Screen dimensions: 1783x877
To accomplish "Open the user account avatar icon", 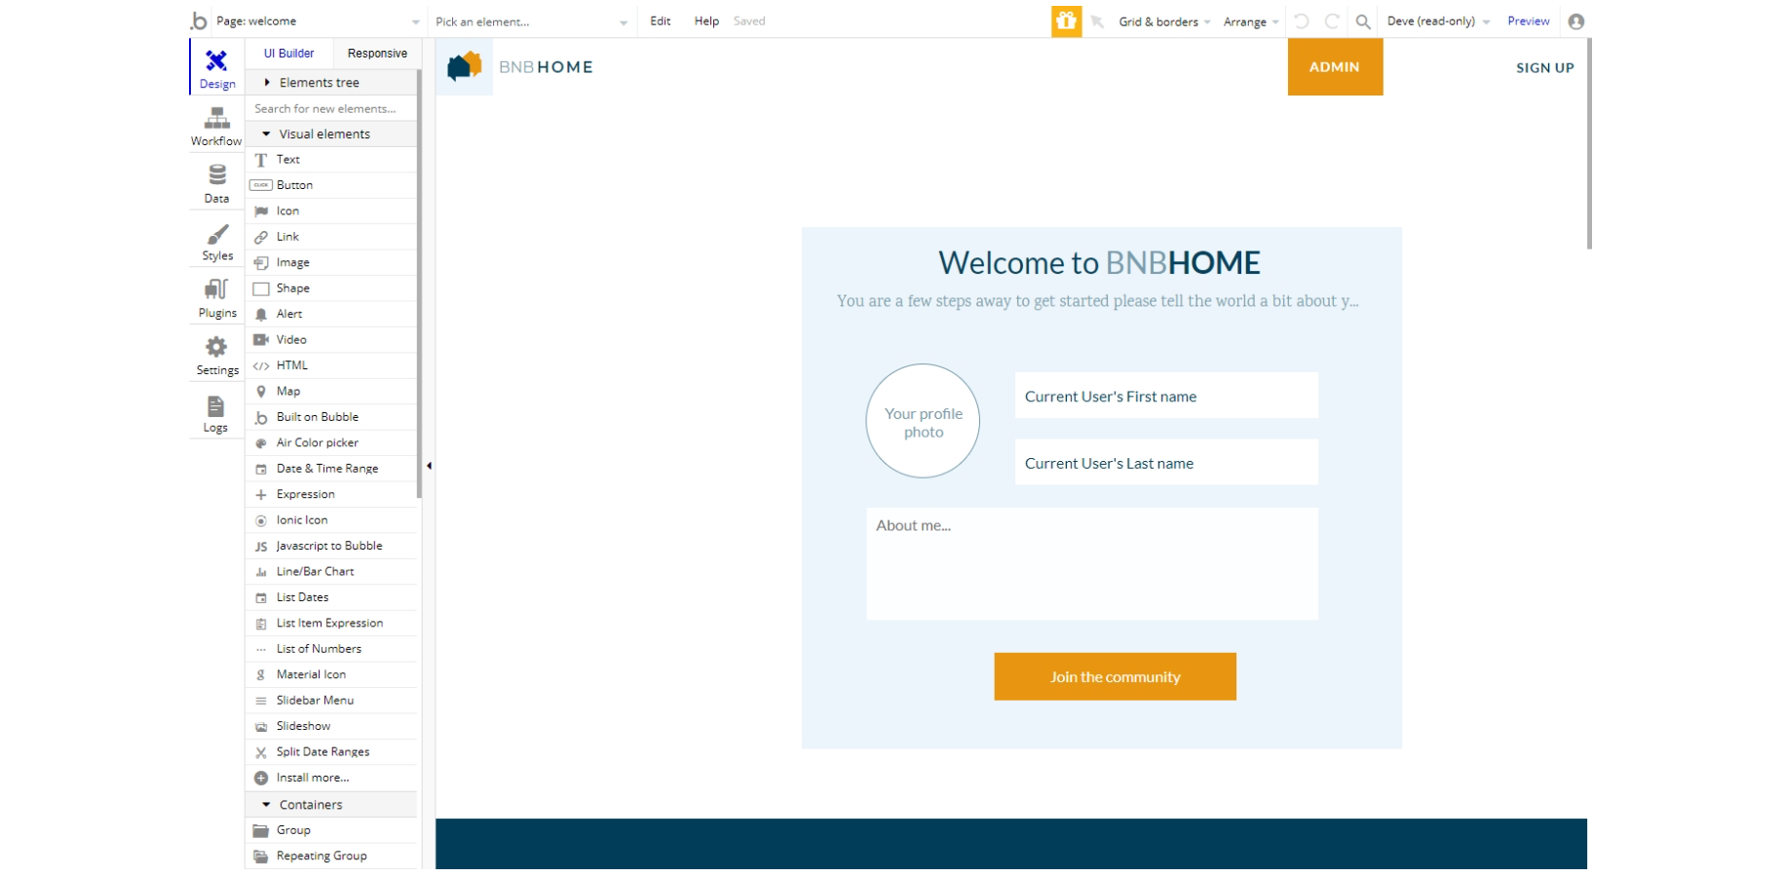I will click(1575, 21).
